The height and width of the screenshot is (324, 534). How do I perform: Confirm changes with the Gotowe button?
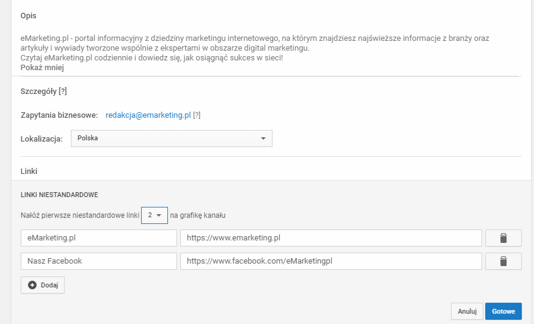[x=503, y=311]
